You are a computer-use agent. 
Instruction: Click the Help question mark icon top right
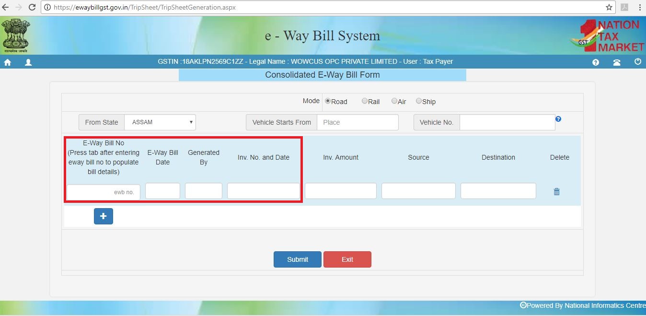(x=595, y=62)
